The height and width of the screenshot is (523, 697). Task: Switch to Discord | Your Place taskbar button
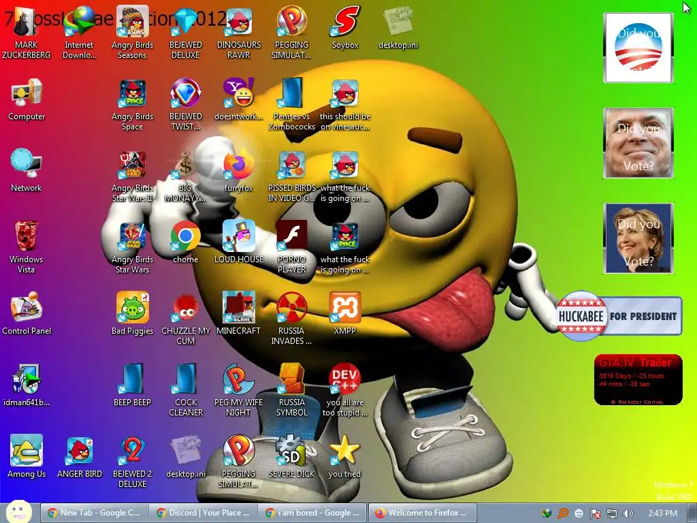(203, 513)
